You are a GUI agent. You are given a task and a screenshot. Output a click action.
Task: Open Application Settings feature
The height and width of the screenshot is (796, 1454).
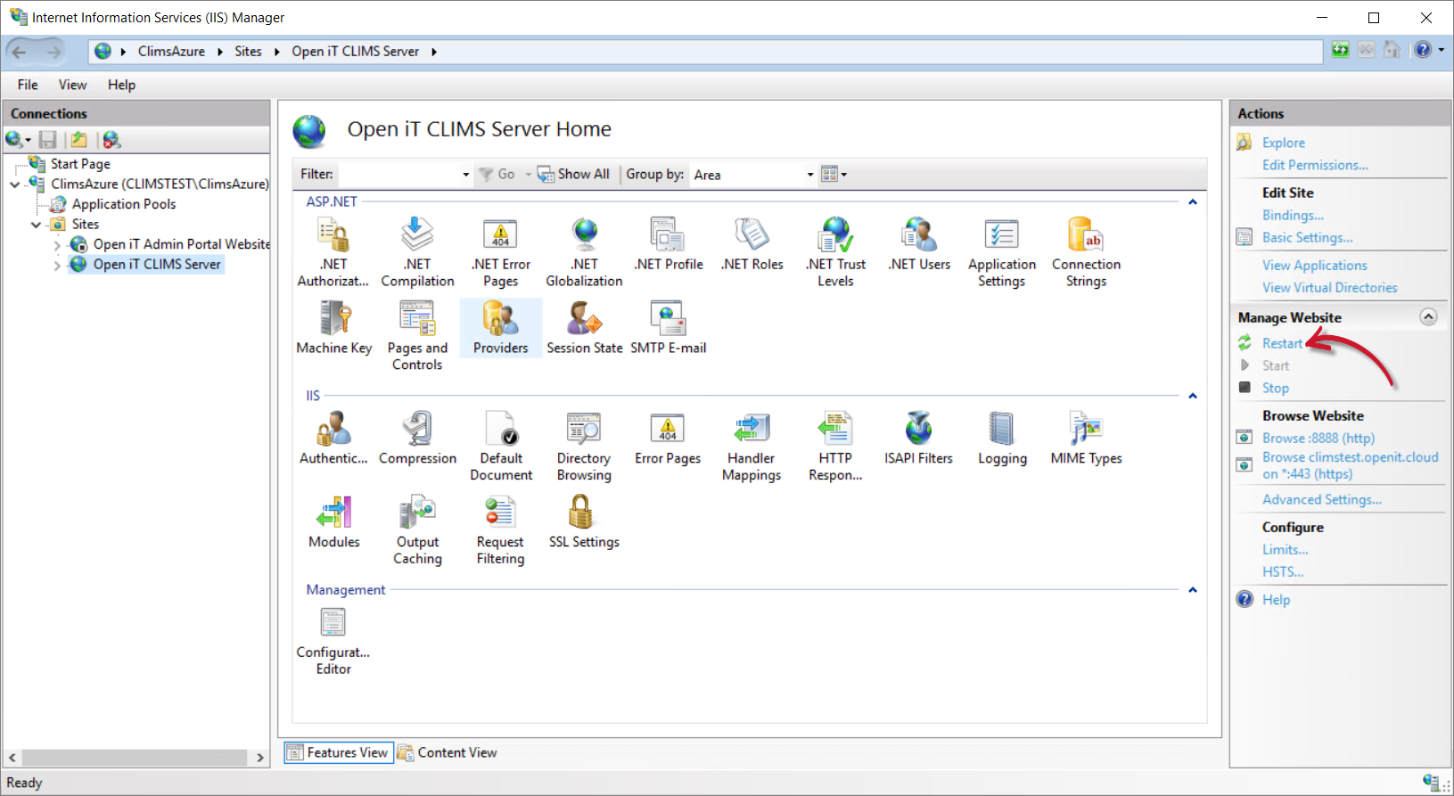1002,252
